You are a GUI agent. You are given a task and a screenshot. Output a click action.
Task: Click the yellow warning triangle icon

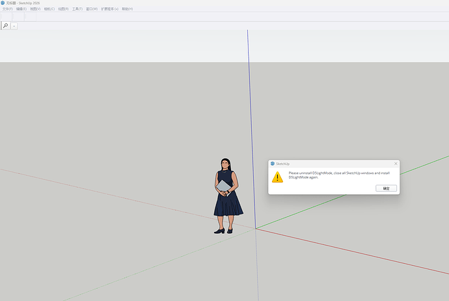(277, 177)
